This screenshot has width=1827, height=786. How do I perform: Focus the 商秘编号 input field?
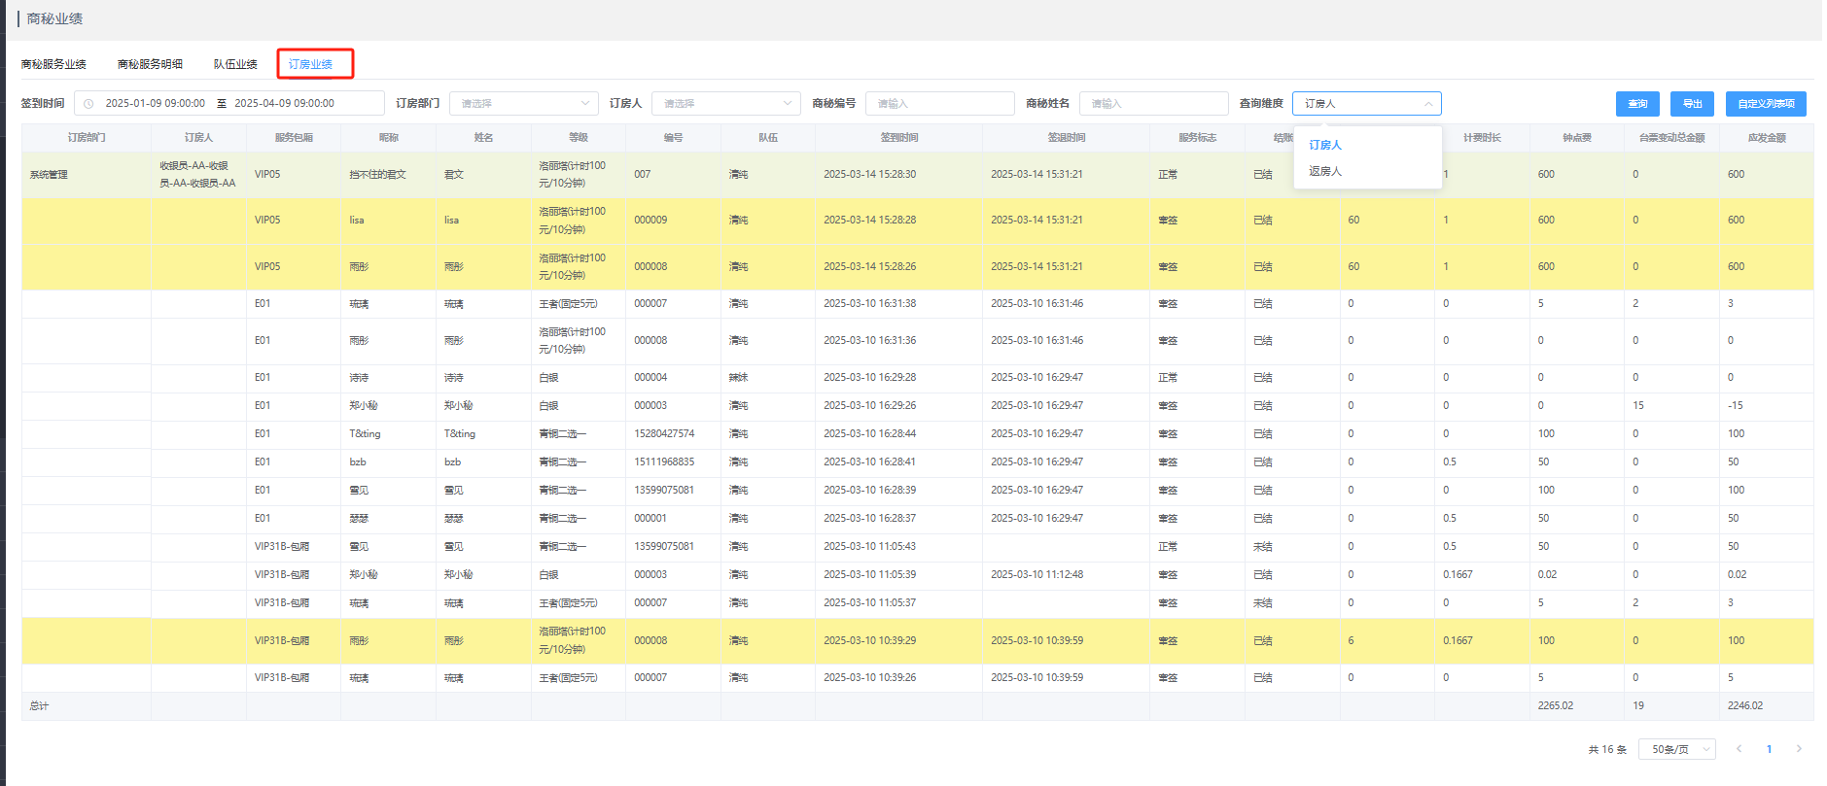(939, 103)
